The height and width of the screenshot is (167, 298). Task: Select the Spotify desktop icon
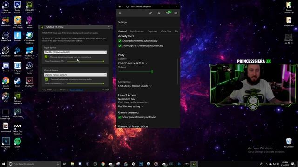click(18, 142)
